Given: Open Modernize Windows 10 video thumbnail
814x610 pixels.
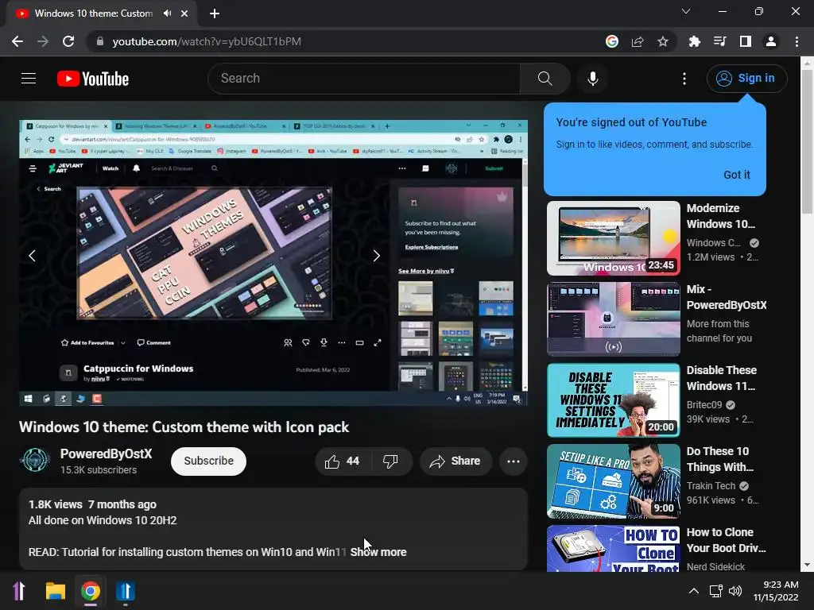Looking at the screenshot, I should tap(614, 238).
